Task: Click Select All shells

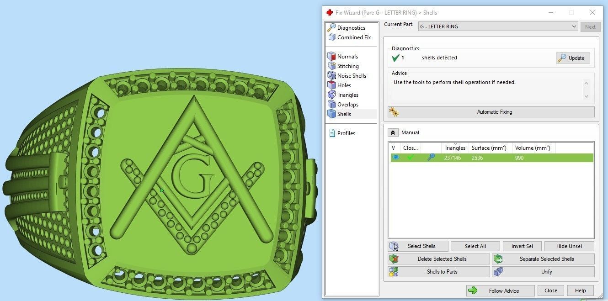Action: [475, 246]
